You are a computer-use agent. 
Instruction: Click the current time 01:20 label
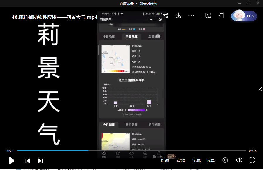pos(10,151)
